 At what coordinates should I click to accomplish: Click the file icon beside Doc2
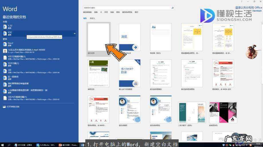pos(5,44)
